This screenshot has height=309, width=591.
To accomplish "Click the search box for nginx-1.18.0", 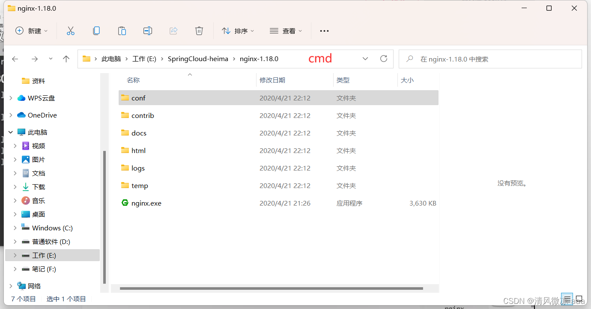I will pyautogui.click(x=490, y=59).
